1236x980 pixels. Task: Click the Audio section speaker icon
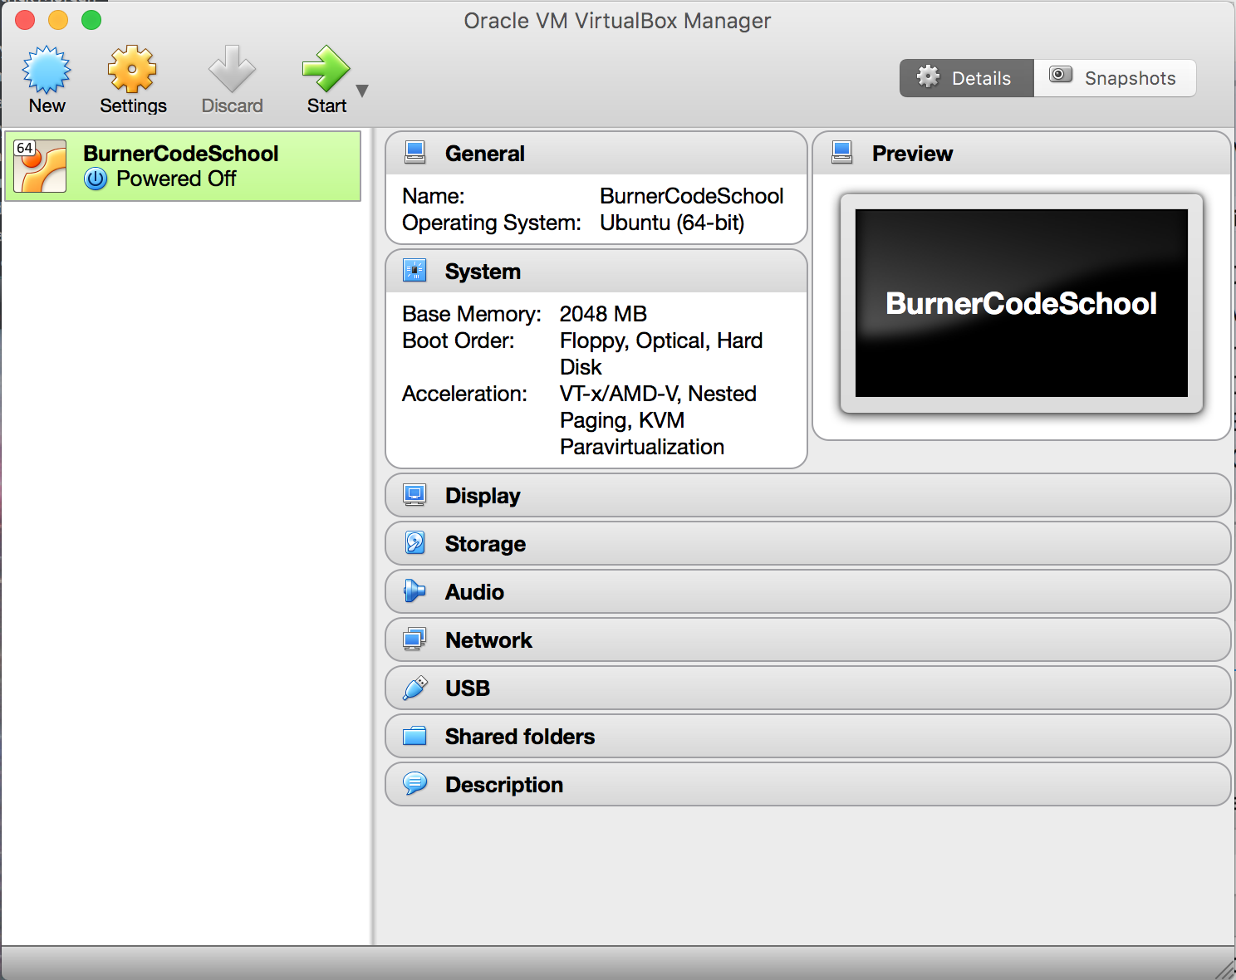tap(414, 591)
